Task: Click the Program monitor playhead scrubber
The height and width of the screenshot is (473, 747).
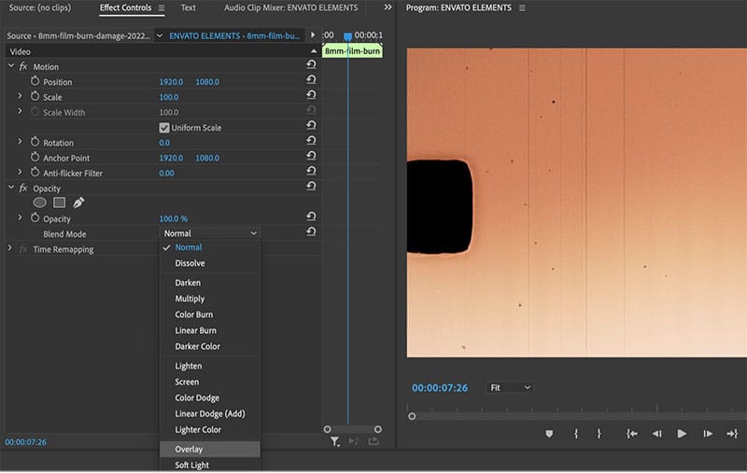Action: point(412,416)
